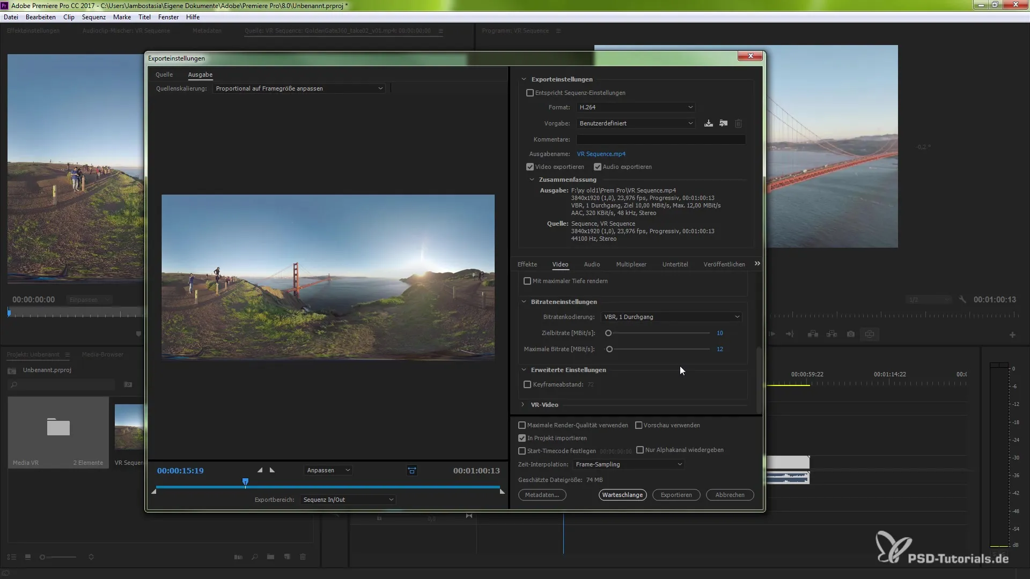
Task: Click the Exportieren button
Action: point(676,495)
